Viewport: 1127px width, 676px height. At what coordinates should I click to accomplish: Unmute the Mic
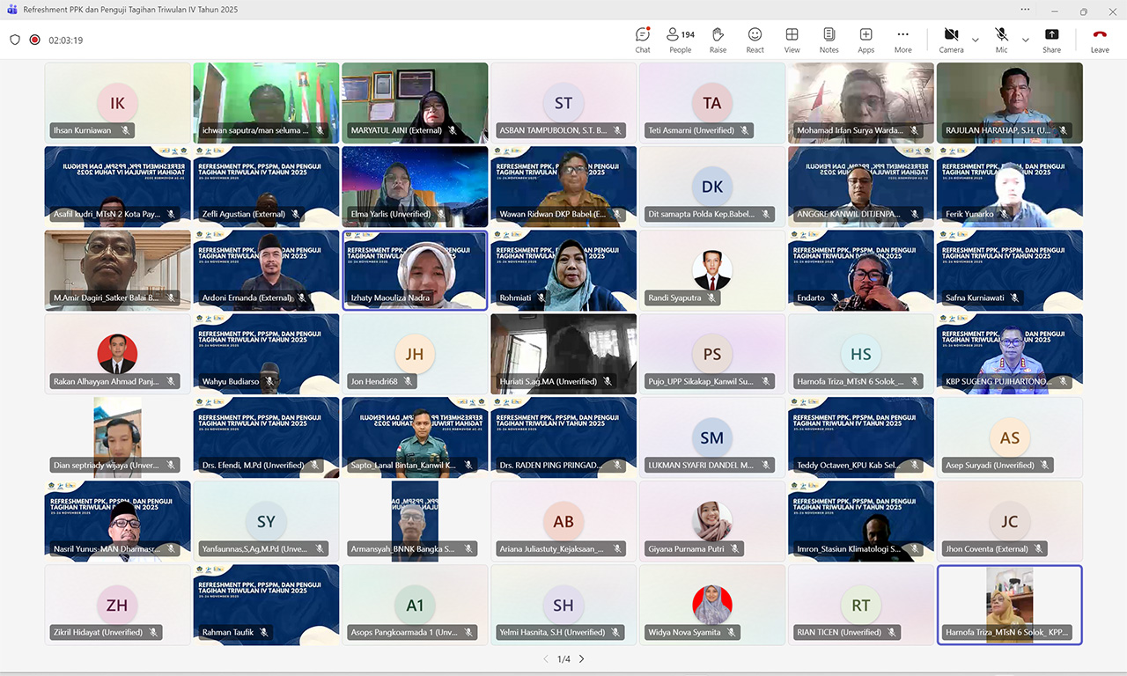[x=1001, y=39]
